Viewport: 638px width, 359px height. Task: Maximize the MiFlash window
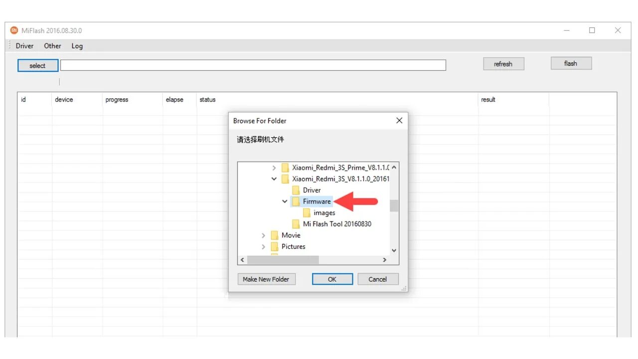tap(592, 30)
